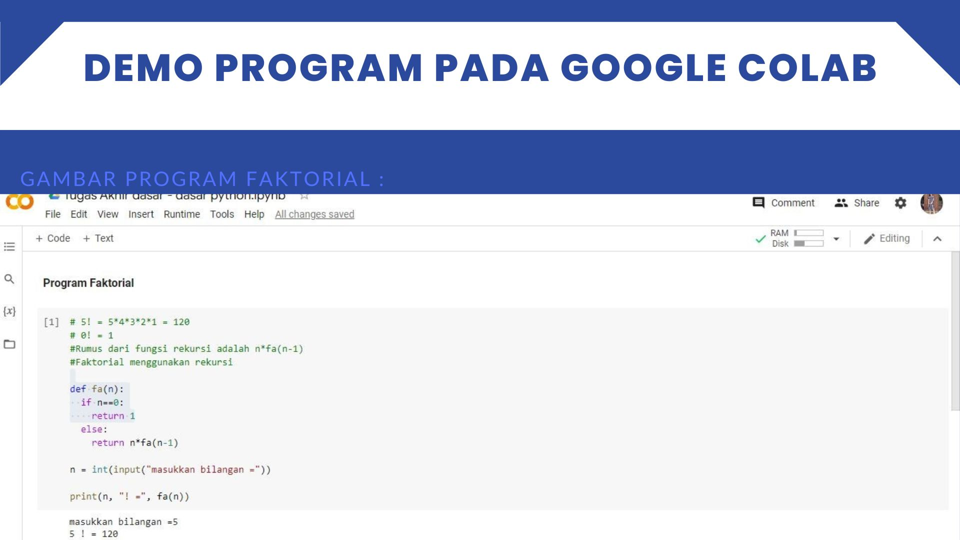Viewport: 960px width, 540px height.
Task: Click the 'else:' code line
Action: pos(94,429)
